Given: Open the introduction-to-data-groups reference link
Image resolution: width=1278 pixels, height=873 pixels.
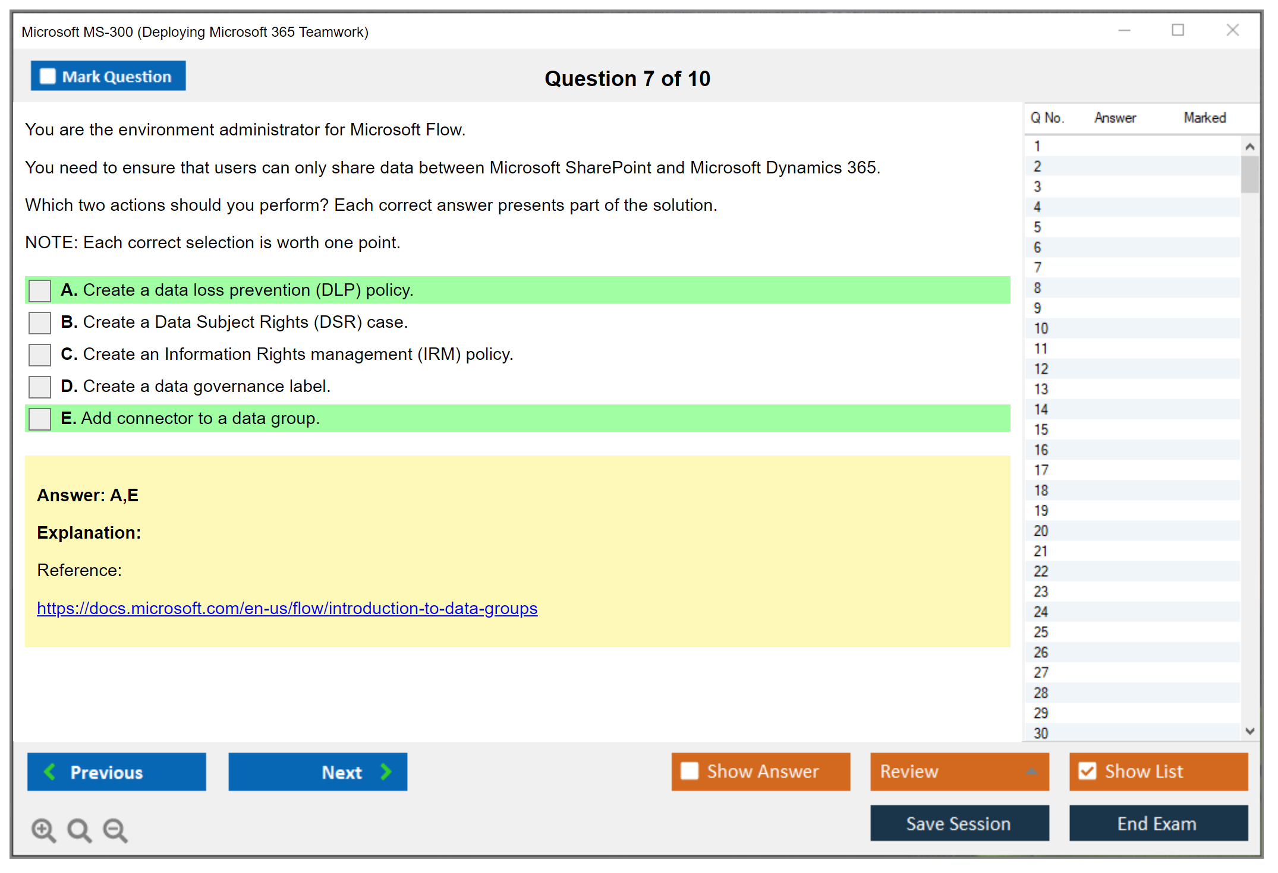Looking at the screenshot, I should (287, 608).
